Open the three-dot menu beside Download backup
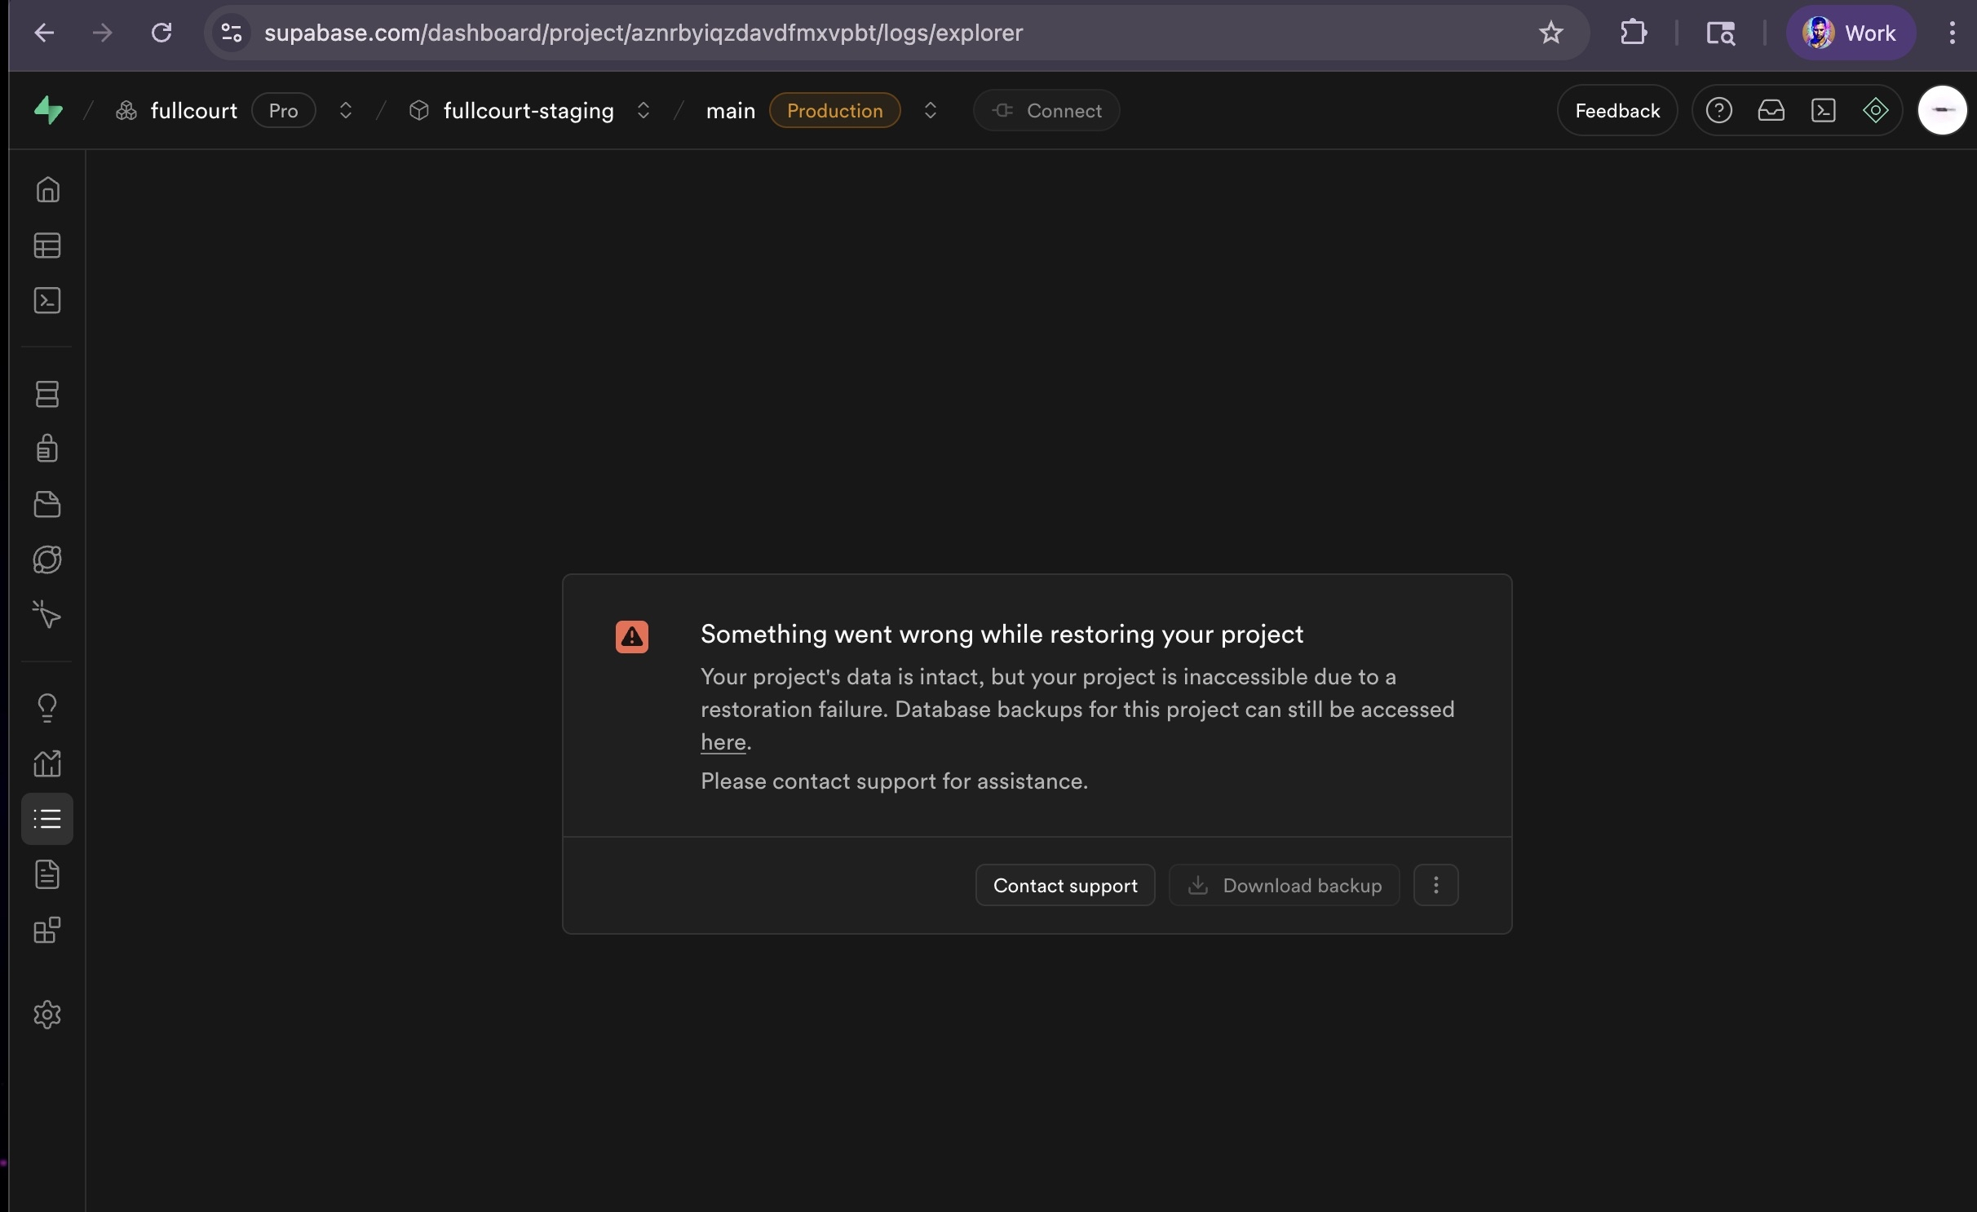Screen dimensions: 1977x1212 coord(1435,885)
